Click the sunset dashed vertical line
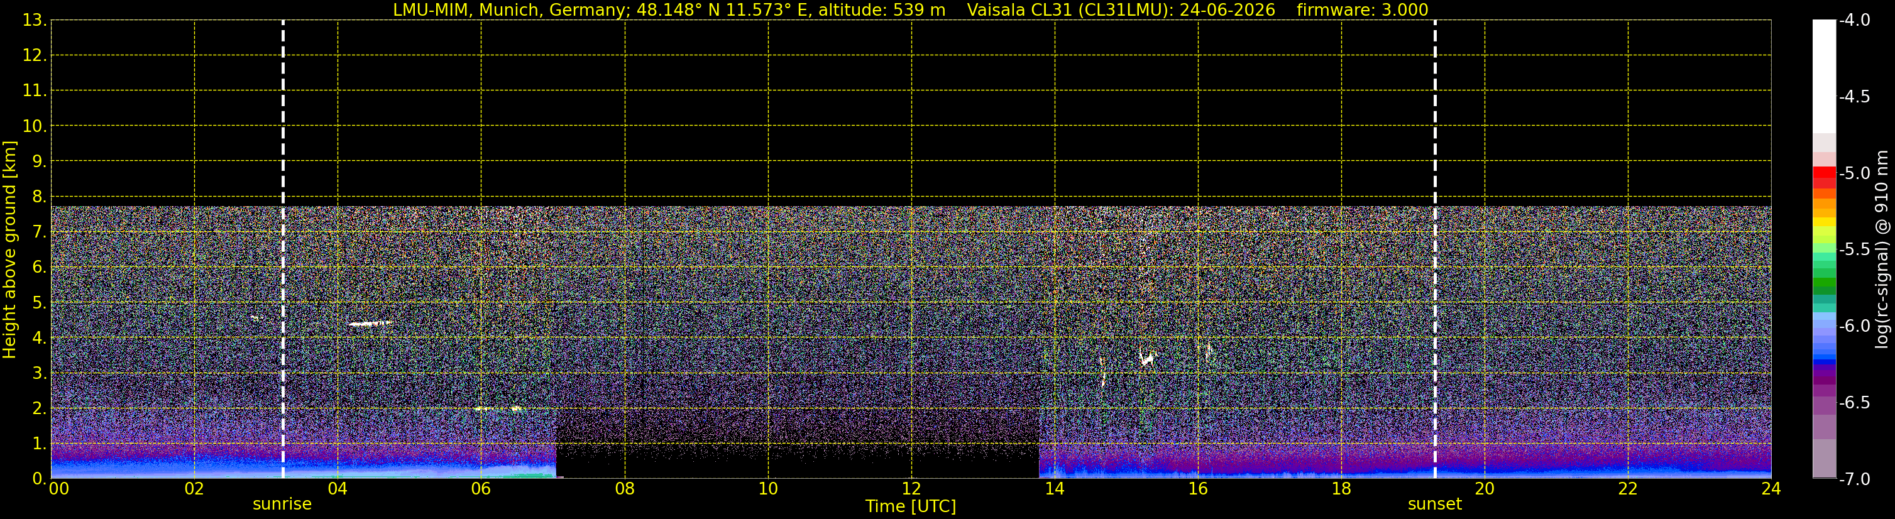Image resolution: width=1895 pixels, height=519 pixels. pyautogui.click(x=1434, y=249)
